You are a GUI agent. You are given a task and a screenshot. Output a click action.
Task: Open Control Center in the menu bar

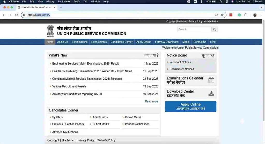227,2
